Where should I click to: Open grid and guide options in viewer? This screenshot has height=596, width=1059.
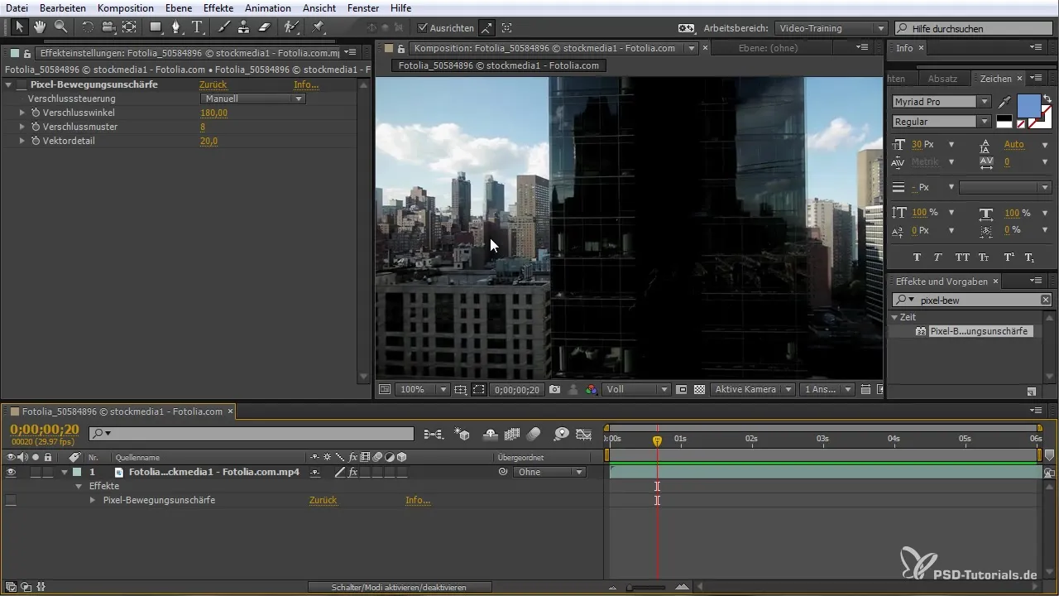click(x=461, y=389)
